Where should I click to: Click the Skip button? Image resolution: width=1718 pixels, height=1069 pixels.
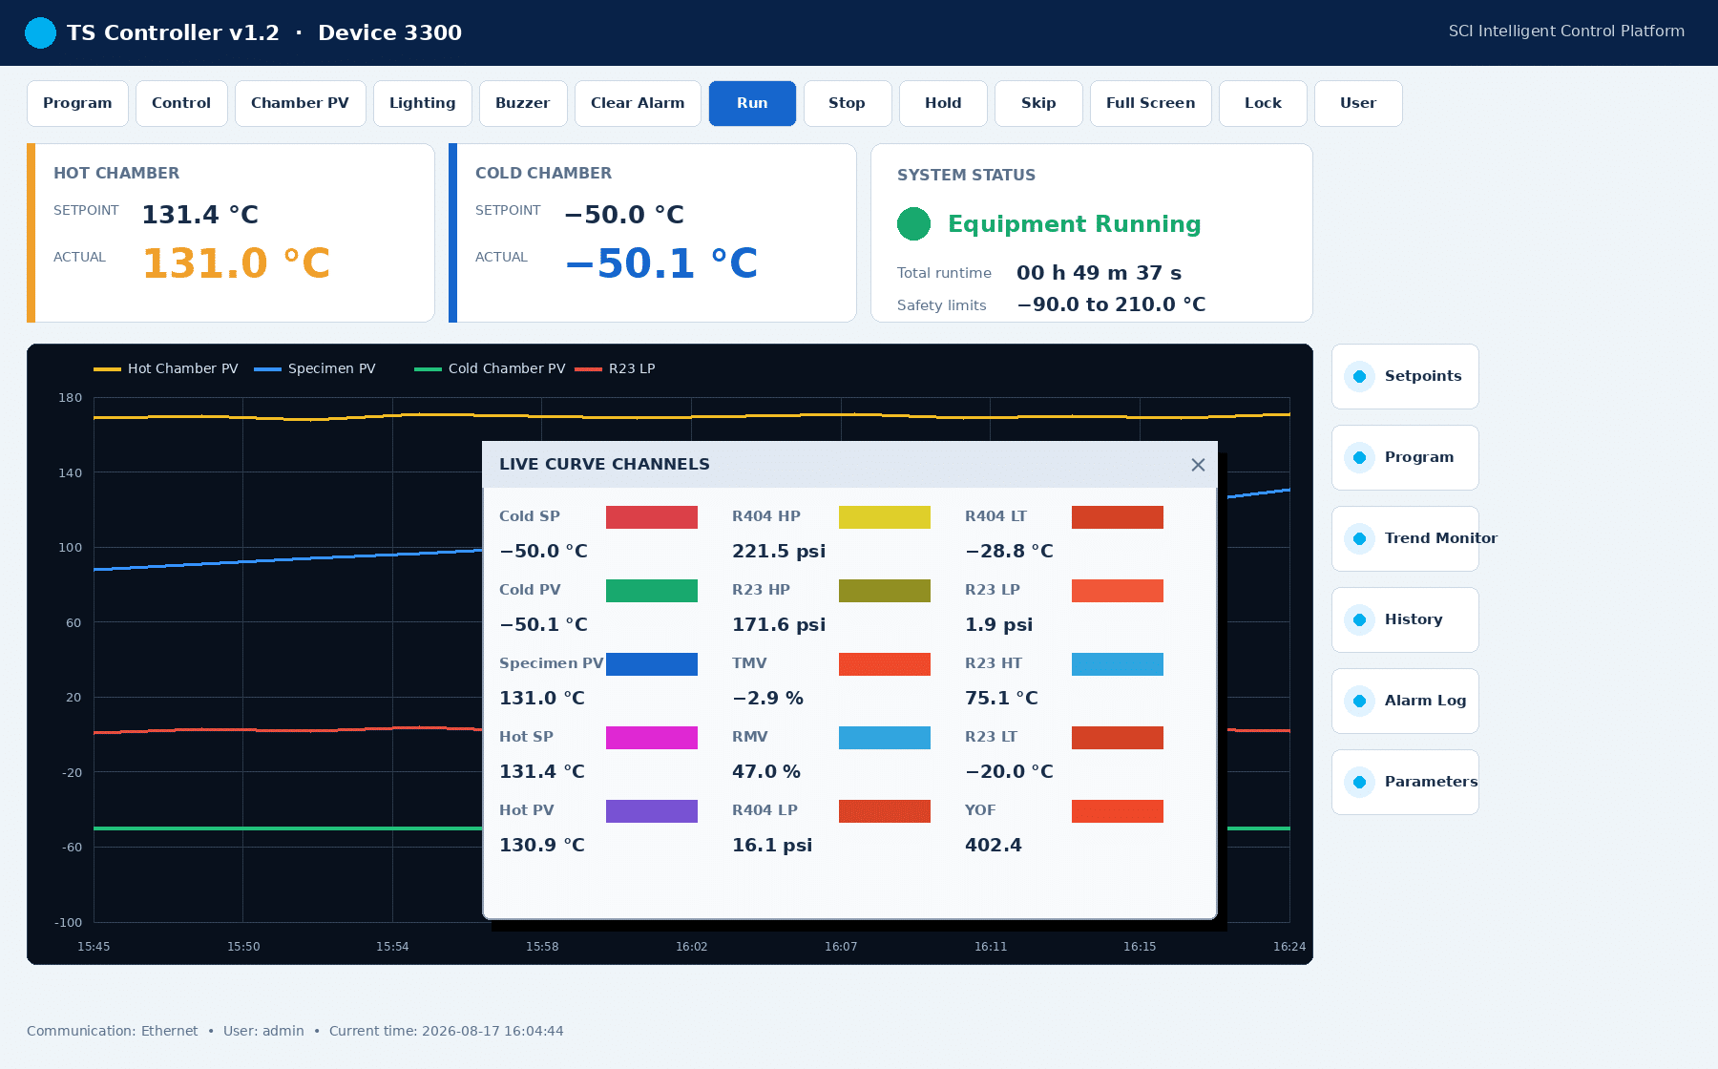coord(1038,103)
